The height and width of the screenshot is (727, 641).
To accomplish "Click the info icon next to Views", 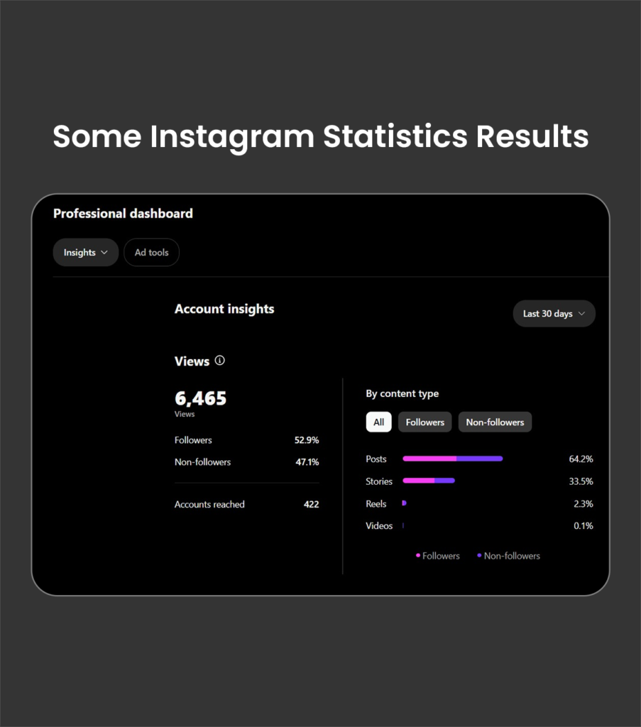I will [x=220, y=361].
